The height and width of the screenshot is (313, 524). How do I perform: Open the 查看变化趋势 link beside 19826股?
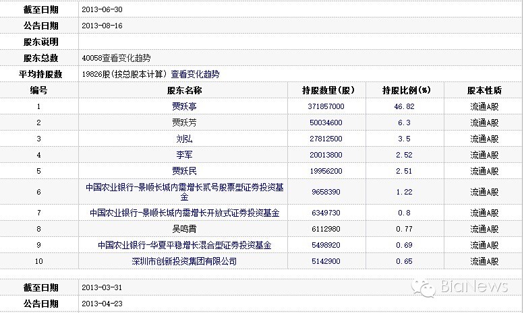(x=195, y=74)
